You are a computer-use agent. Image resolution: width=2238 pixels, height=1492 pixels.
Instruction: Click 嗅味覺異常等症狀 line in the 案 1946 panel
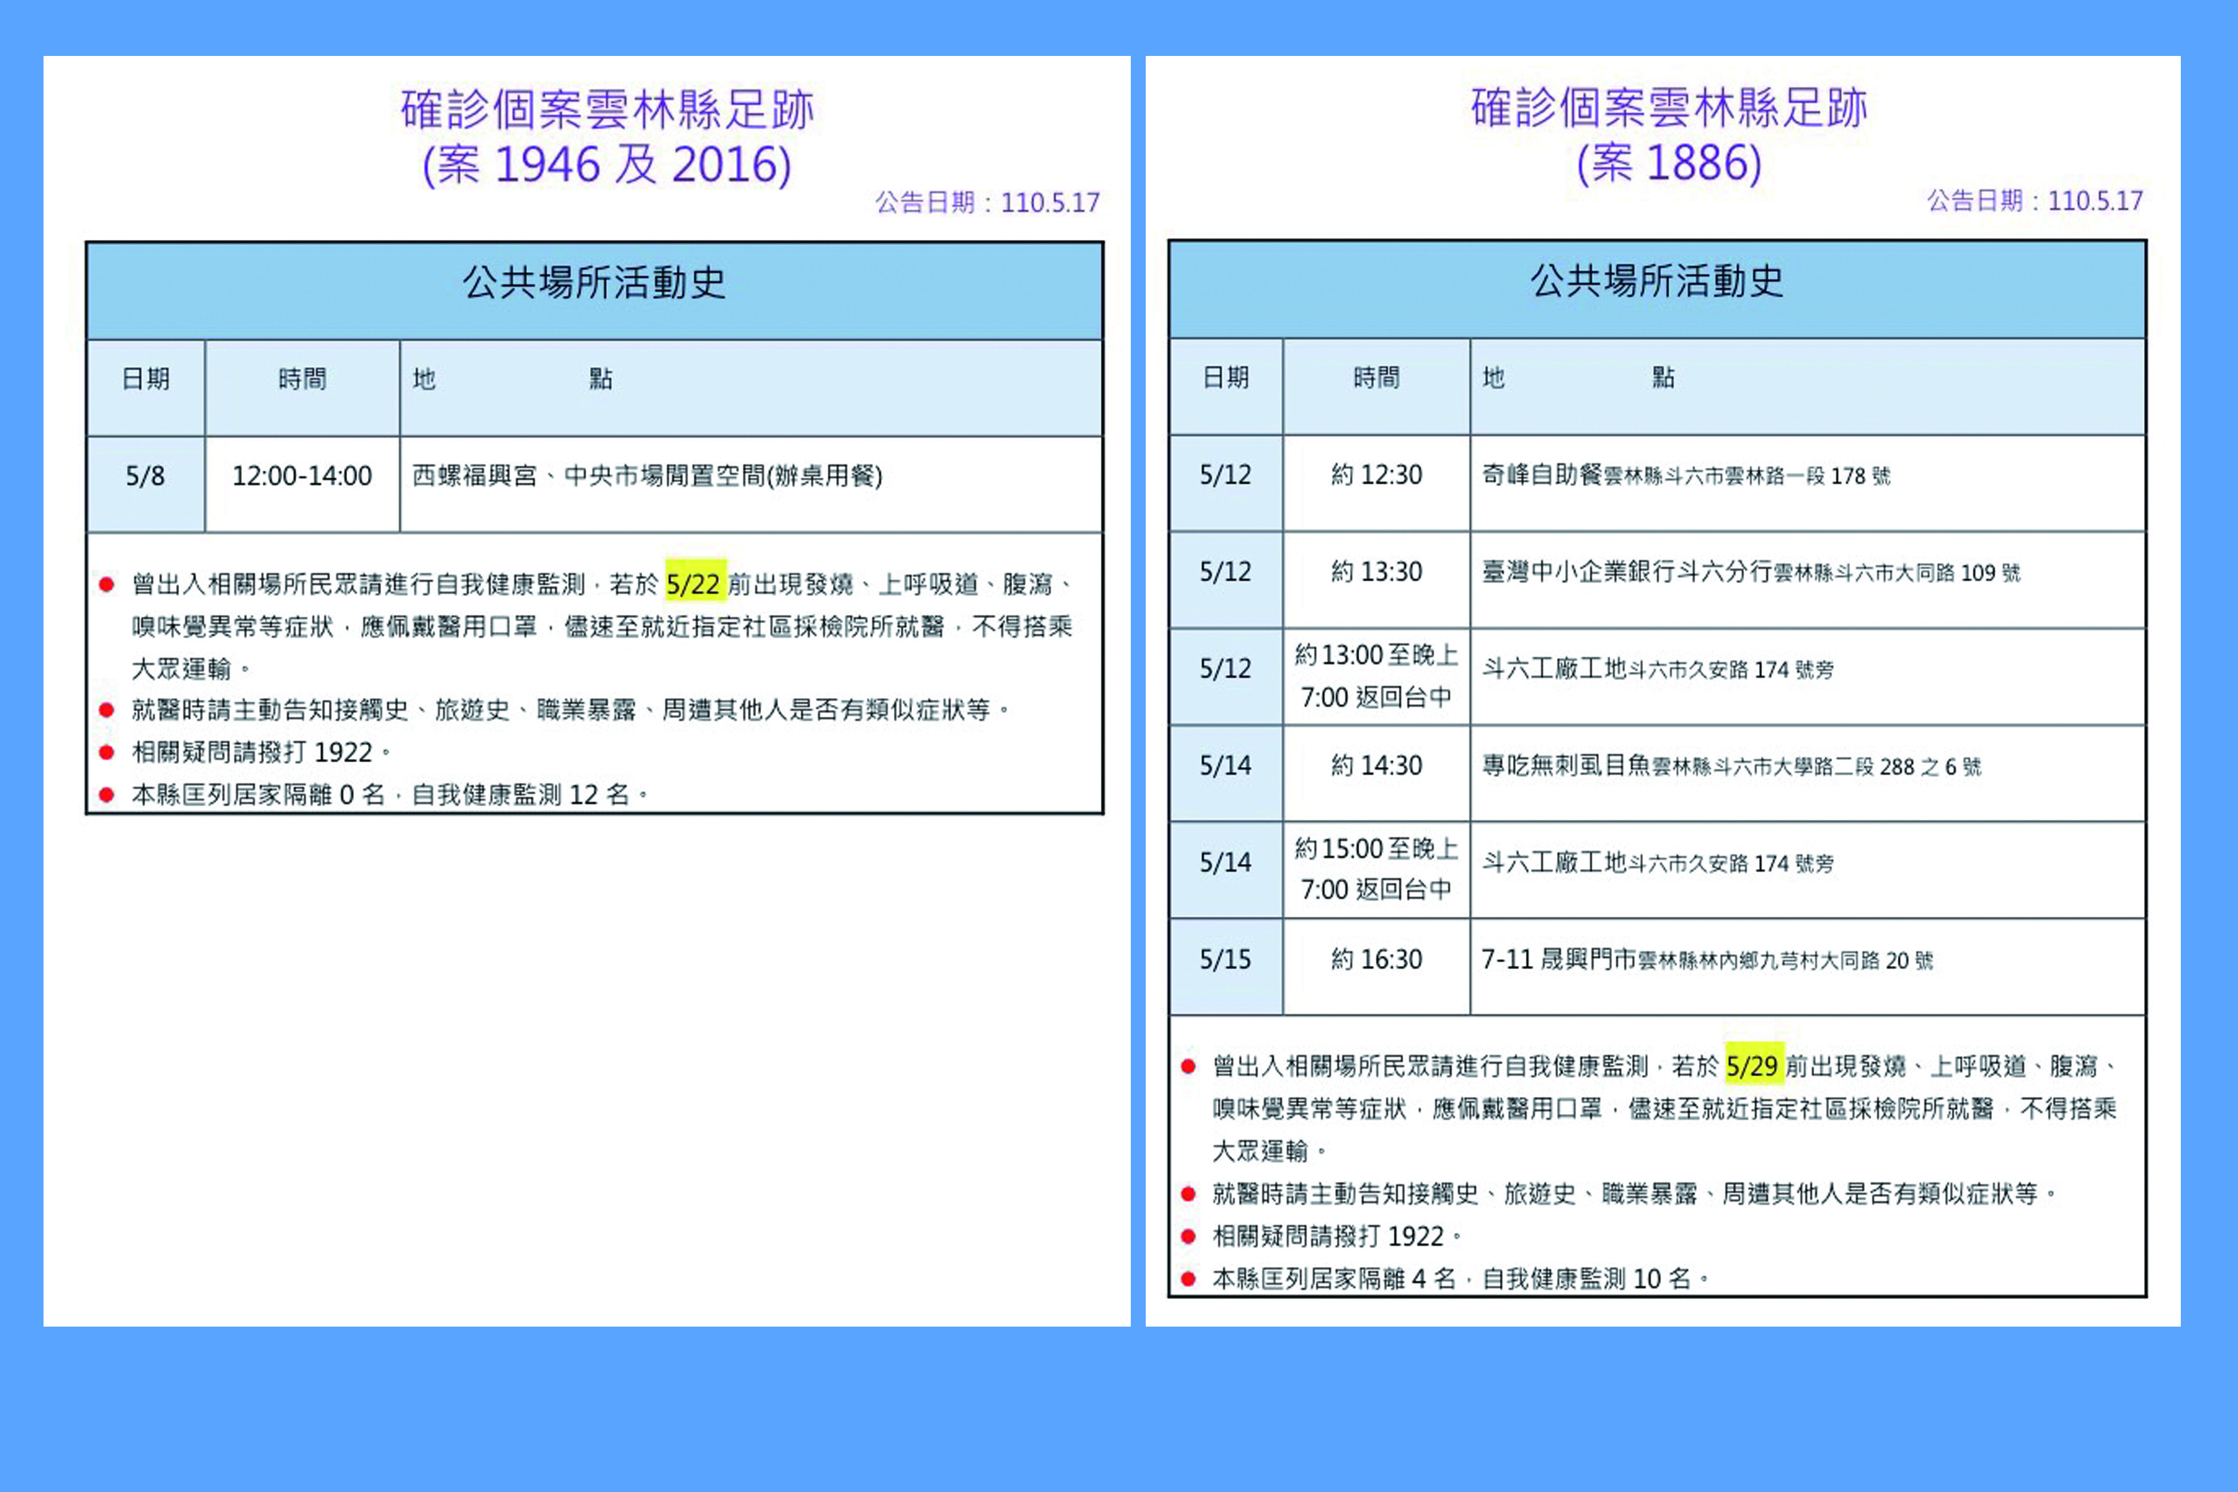pos(602,626)
